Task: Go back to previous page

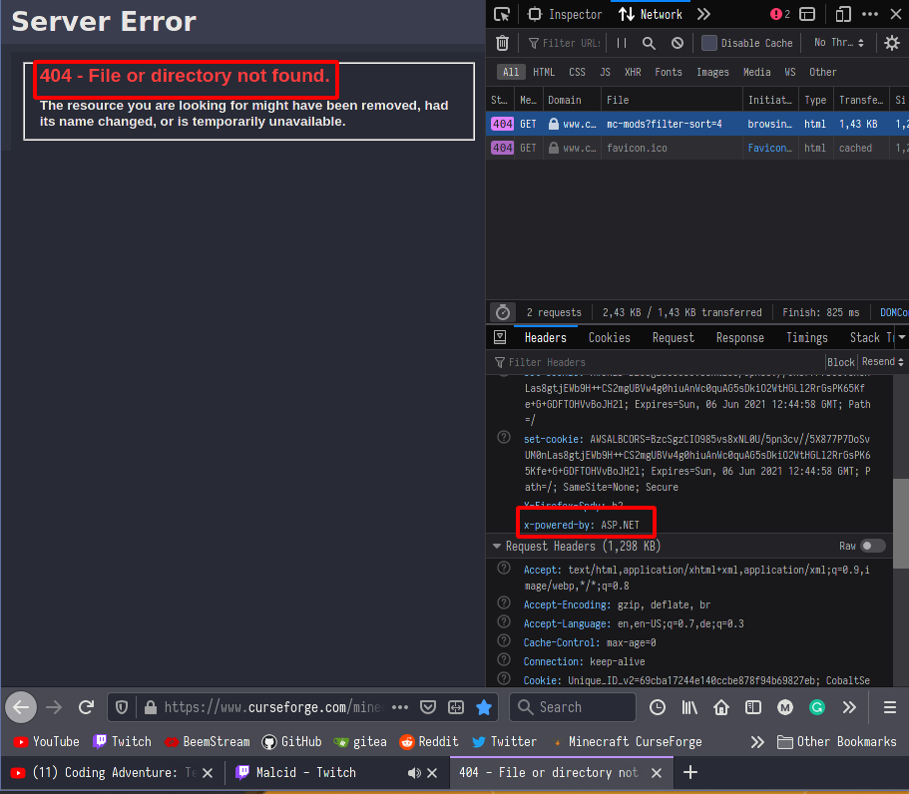Action: click(x=21, y=707)
